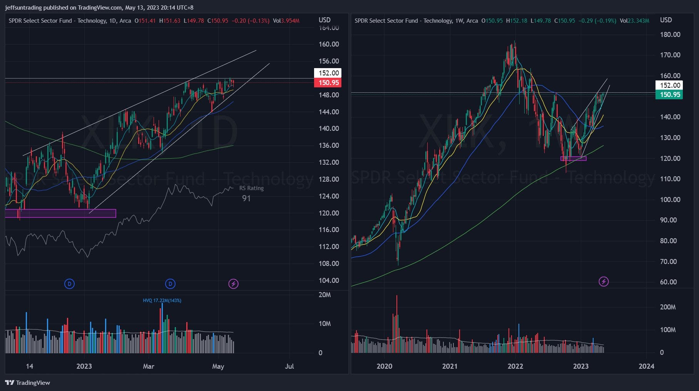Open the dividend marker near 2023 on daily chart
The width and height of the screenshot is (699, 391).
(x=69, y=284)
